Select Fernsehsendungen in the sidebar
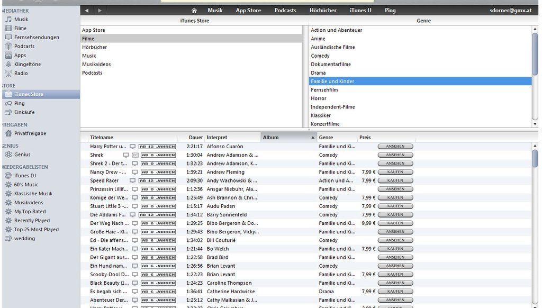 point(37,38)
